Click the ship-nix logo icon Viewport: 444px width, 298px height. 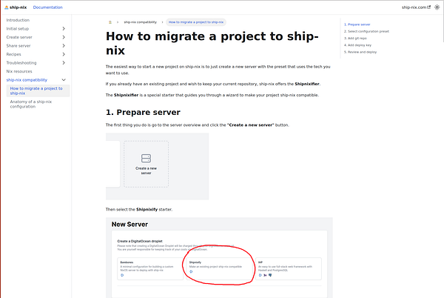click(6, 7)
